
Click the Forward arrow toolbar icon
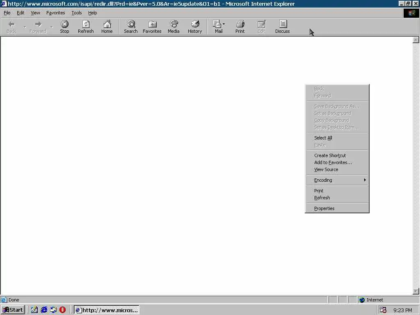pos(38,24)
